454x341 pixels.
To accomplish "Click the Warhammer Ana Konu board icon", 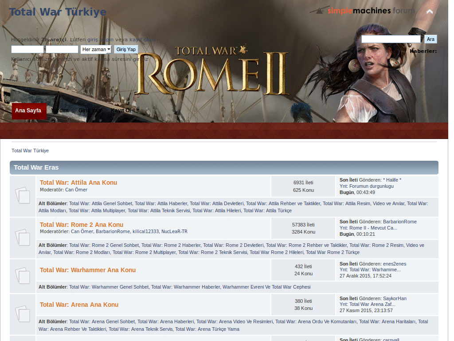I will click(x=23, y=275).
